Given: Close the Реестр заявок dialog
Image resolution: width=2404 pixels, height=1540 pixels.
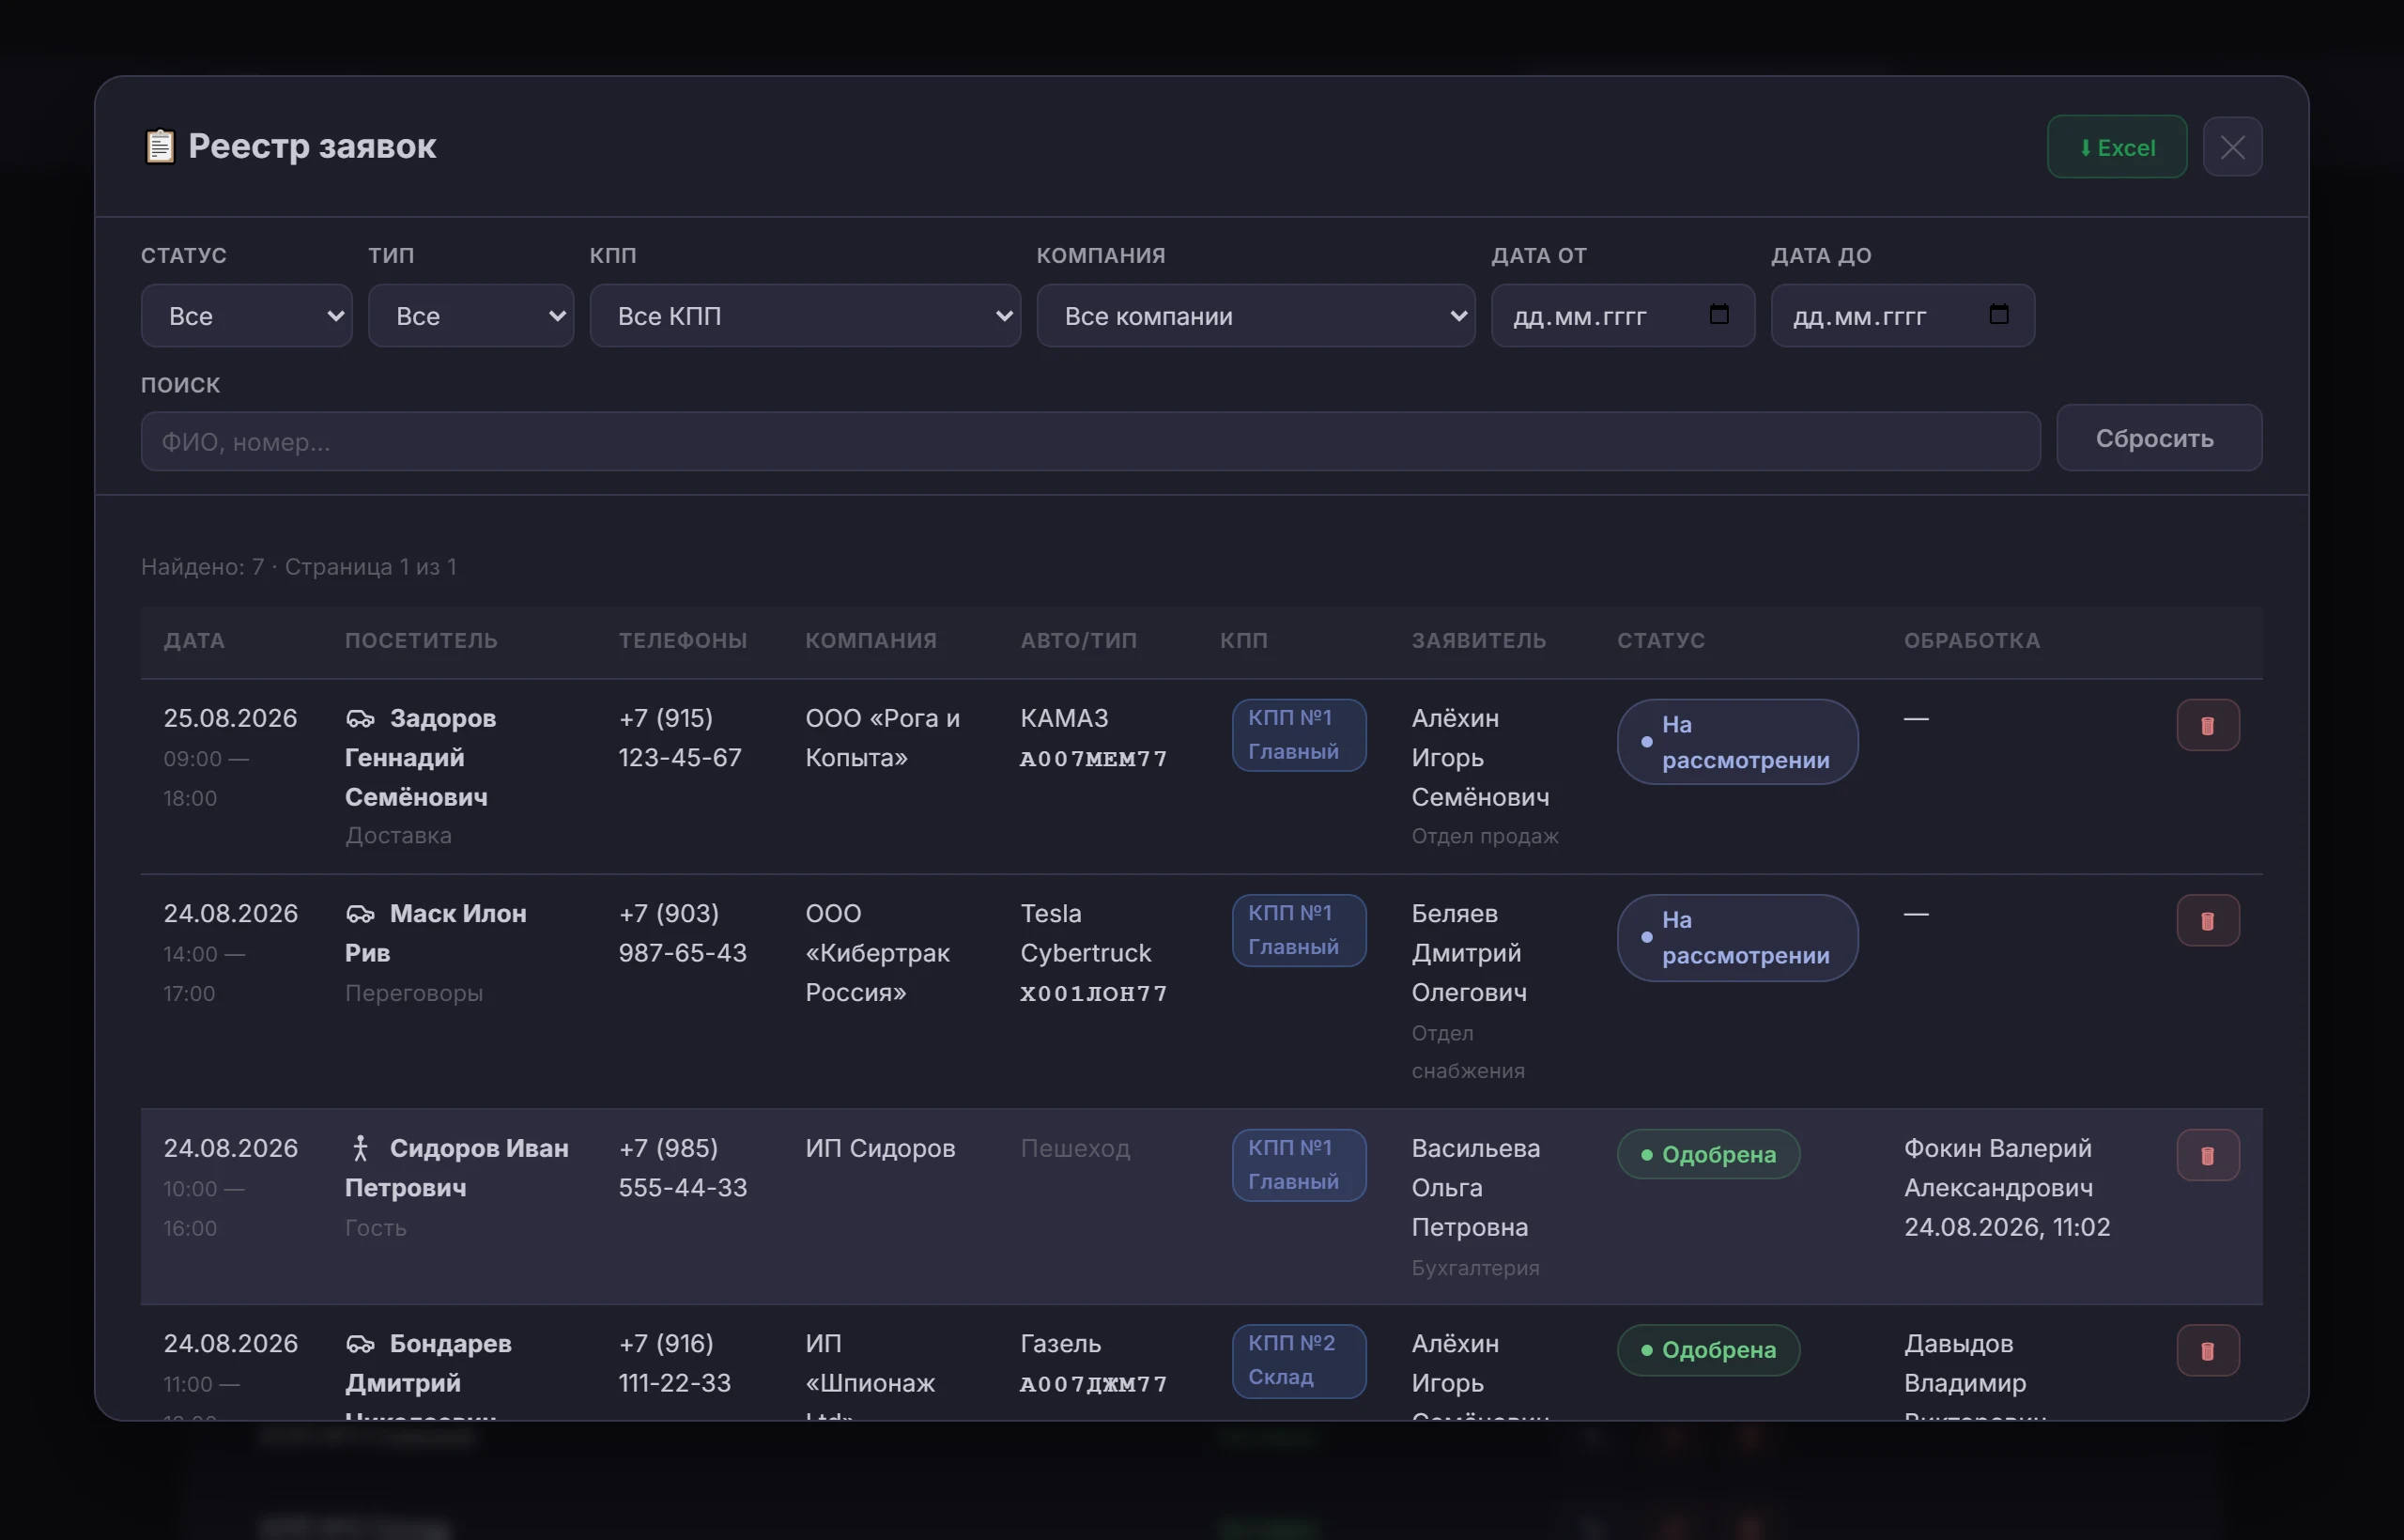Looking at the screenshot, I should pyautogui.click(x=2232, y=147).
